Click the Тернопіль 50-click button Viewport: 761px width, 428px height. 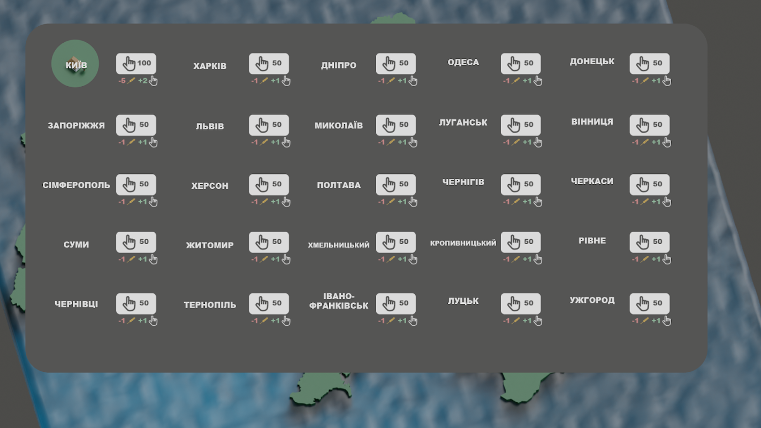pos(269,304)
